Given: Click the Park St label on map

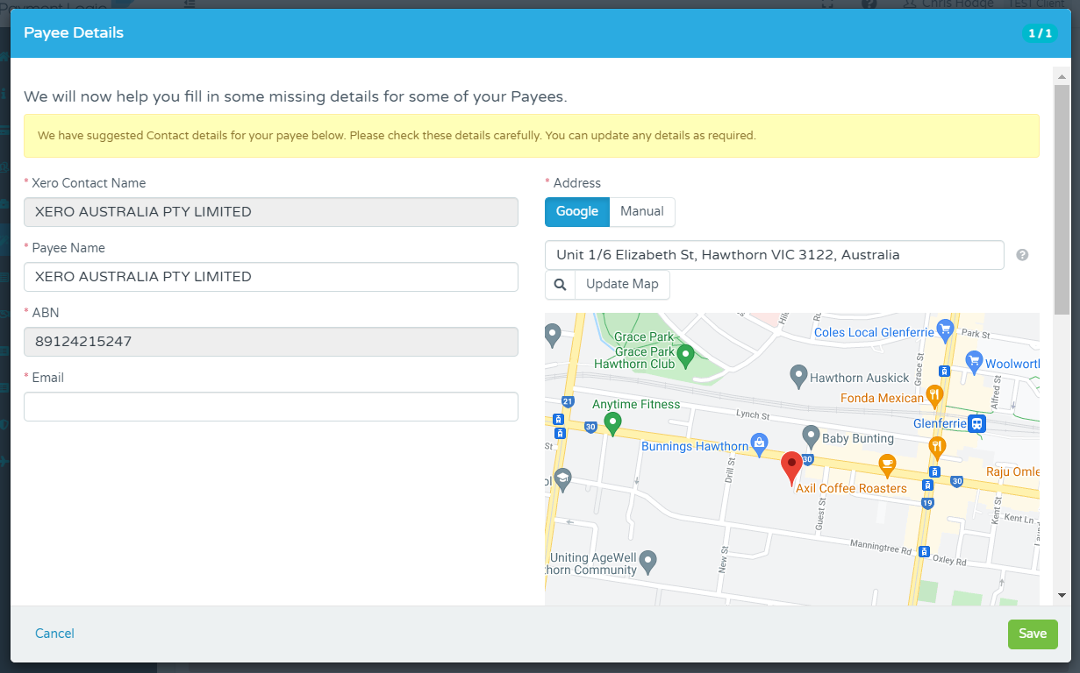Looking at the screenshot, I should (x=975, y=334).
